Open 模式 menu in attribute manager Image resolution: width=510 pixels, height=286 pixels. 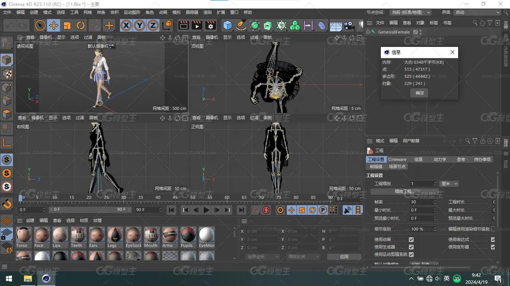point(380,141)
